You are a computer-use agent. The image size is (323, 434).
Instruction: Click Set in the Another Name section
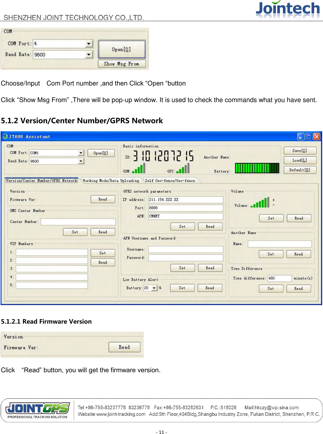click(271, 254)
